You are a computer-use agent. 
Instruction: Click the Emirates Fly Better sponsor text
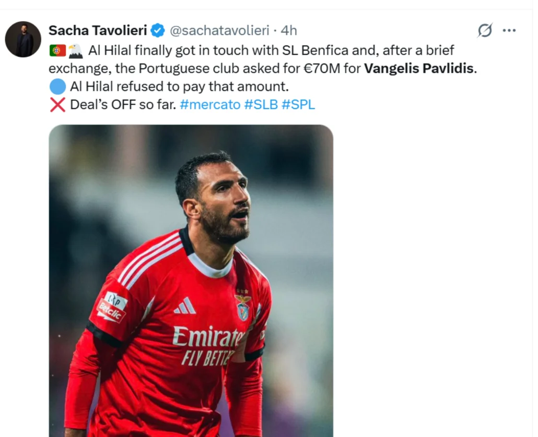pos(207,346)
